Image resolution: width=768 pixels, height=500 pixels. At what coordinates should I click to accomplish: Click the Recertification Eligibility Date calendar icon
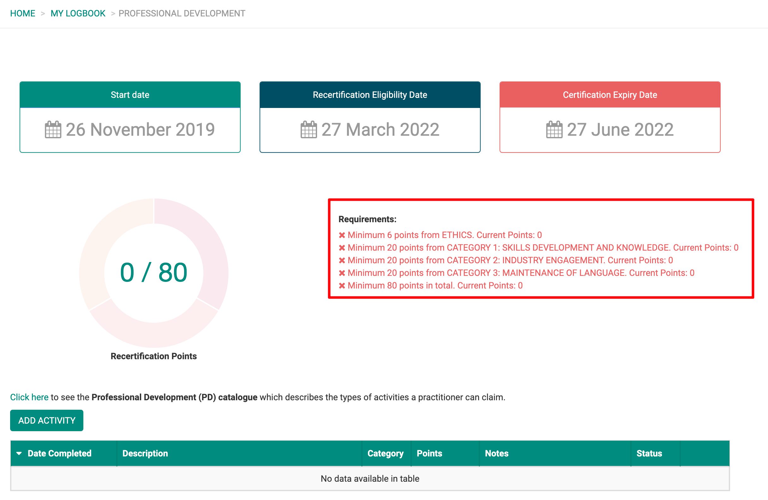pos(309,130)
